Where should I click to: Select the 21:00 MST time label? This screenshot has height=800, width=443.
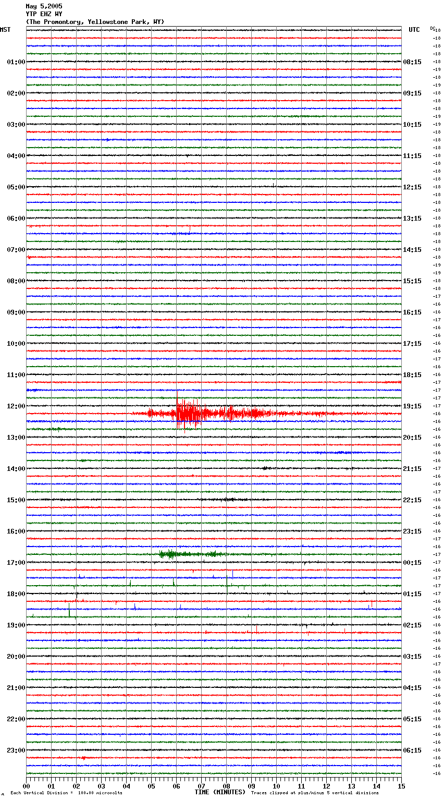16,688
